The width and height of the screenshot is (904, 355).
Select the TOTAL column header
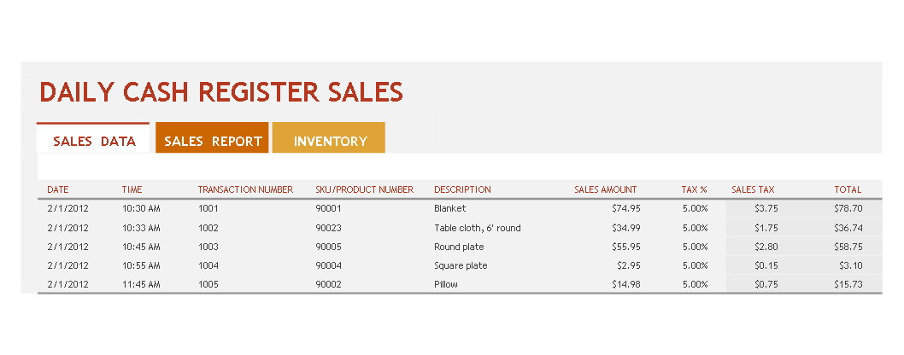click(848, 189)
